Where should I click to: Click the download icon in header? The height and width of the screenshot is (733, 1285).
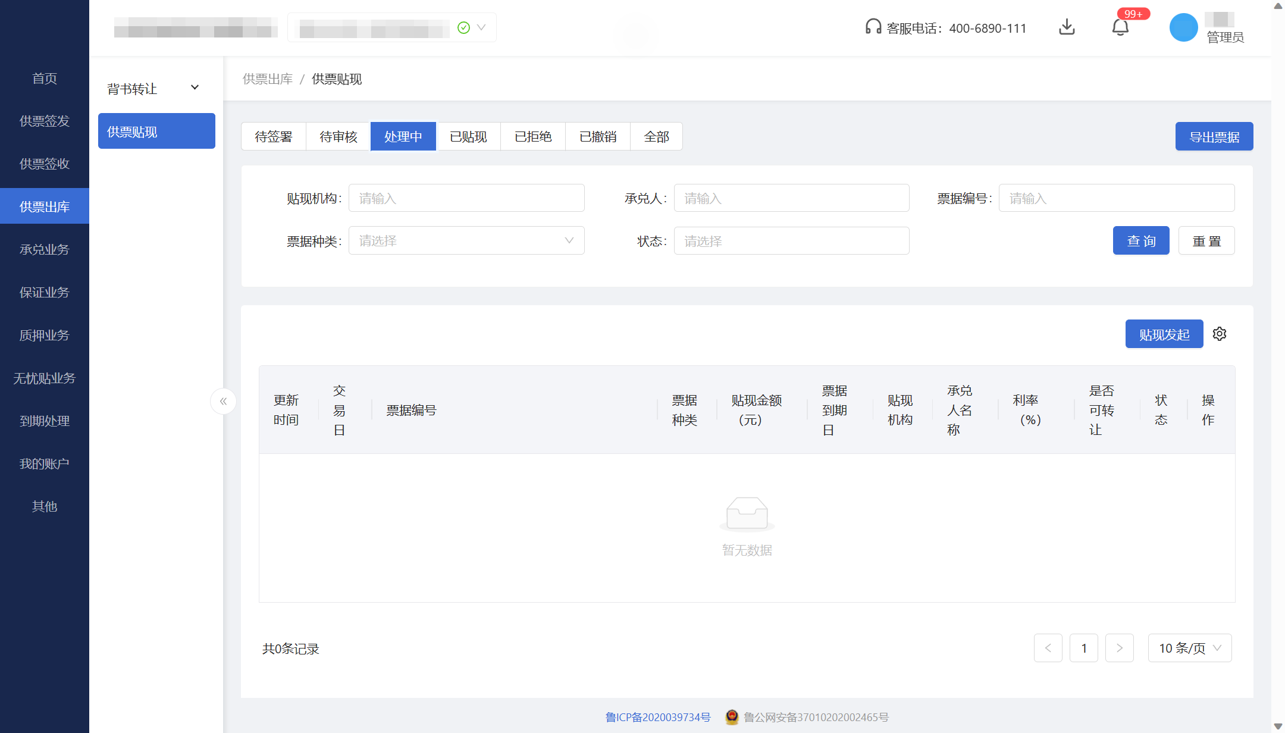[x=1067, y=27]
